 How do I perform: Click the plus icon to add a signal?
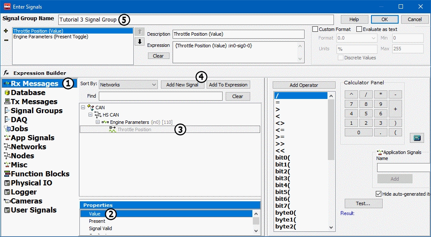point(6,31)
